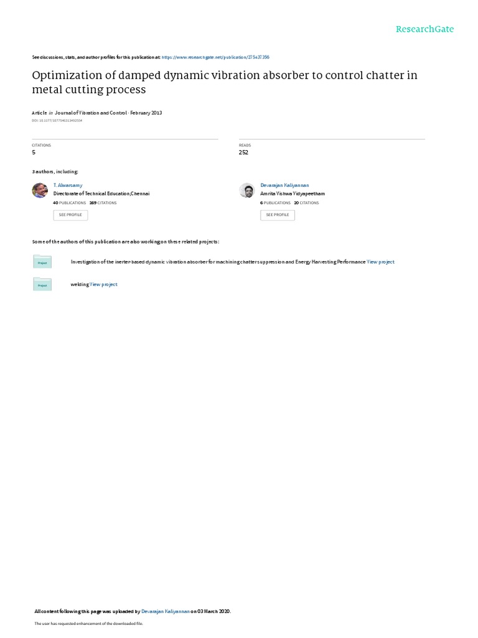Open View project link for inerter-based absorber
This screenshot has height=638, width=478.
tap(380, 262)
